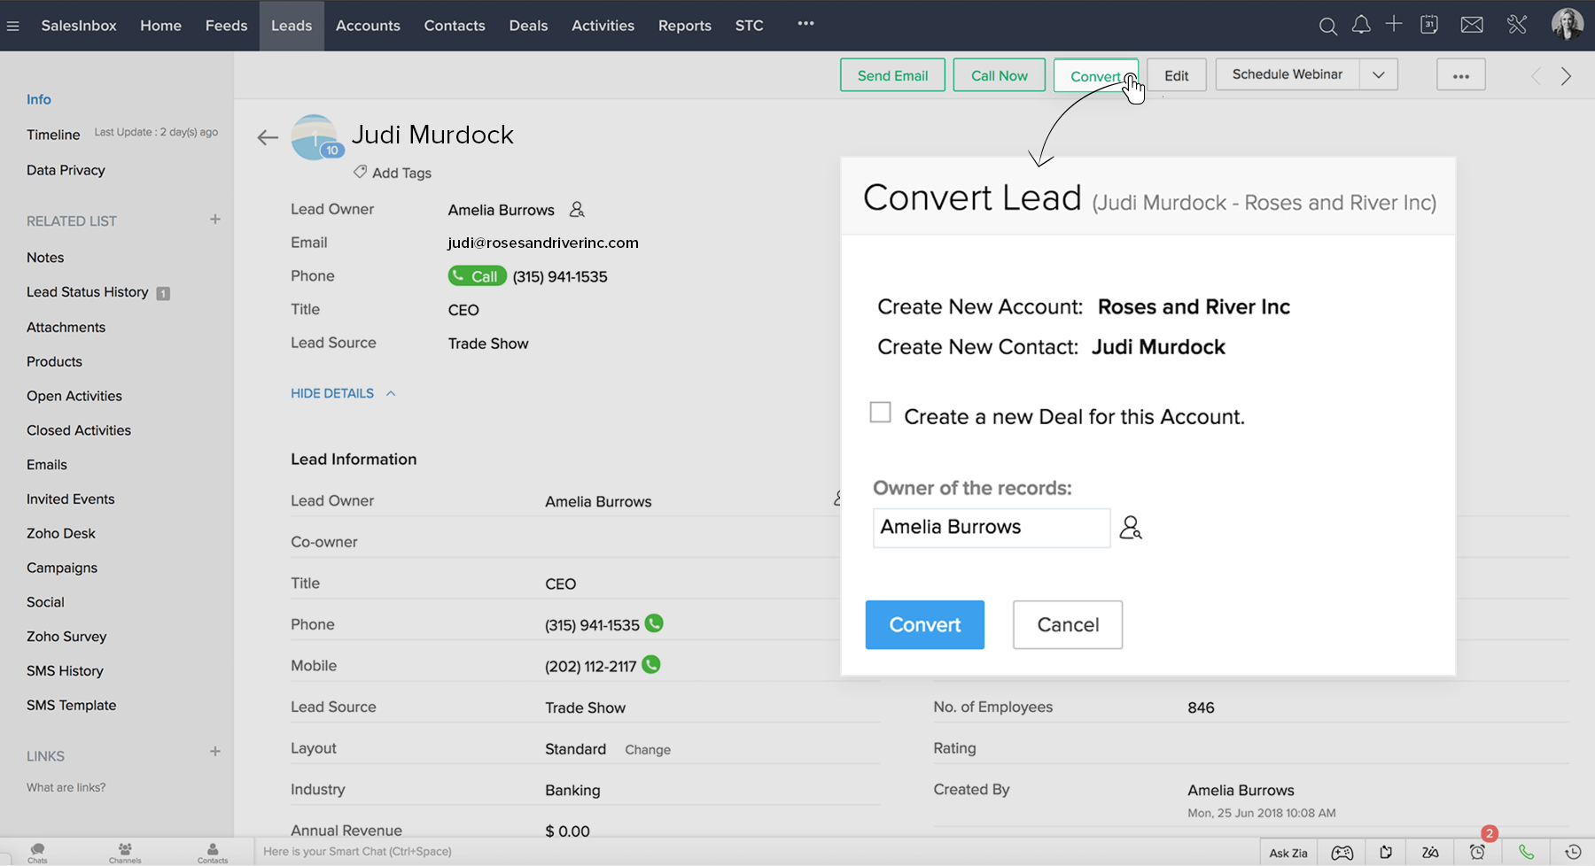
Task: Click the email judi@rosesandriverinc.com
Action: [x=543, y=243]
